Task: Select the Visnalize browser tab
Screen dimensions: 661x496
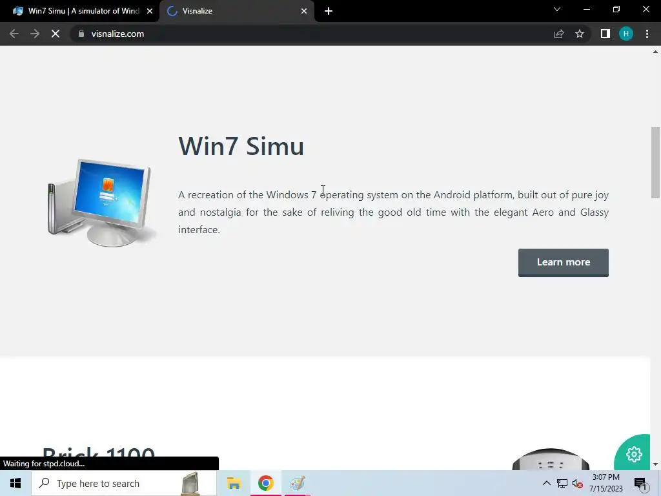Action: pos(236,11)
